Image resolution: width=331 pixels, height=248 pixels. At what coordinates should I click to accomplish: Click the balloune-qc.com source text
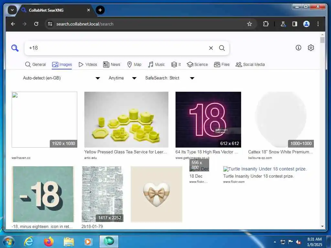[260, 158]
